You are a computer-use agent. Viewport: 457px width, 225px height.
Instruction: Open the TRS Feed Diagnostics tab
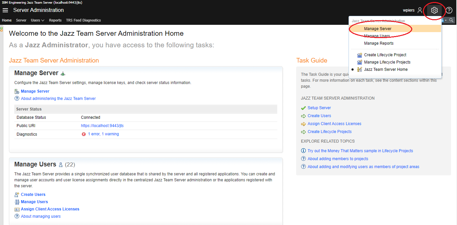84,20
